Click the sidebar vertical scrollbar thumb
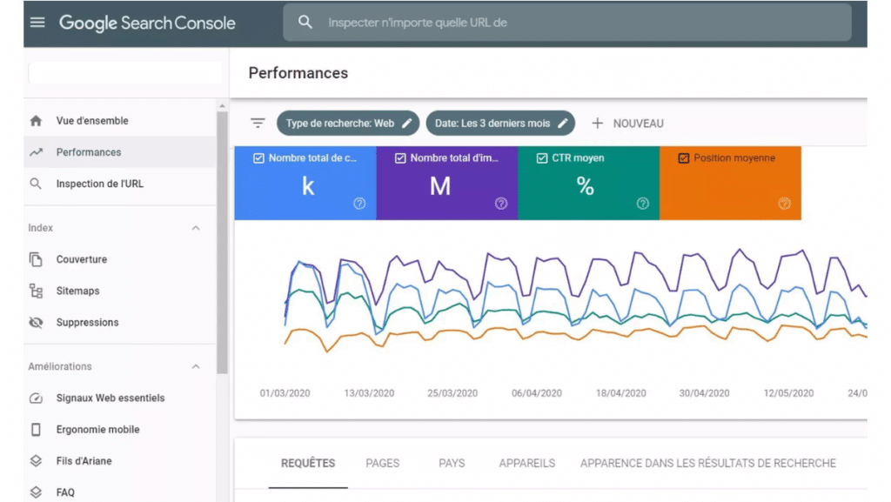Viewport: 891px width, 502px height. (x=222, y=243)
